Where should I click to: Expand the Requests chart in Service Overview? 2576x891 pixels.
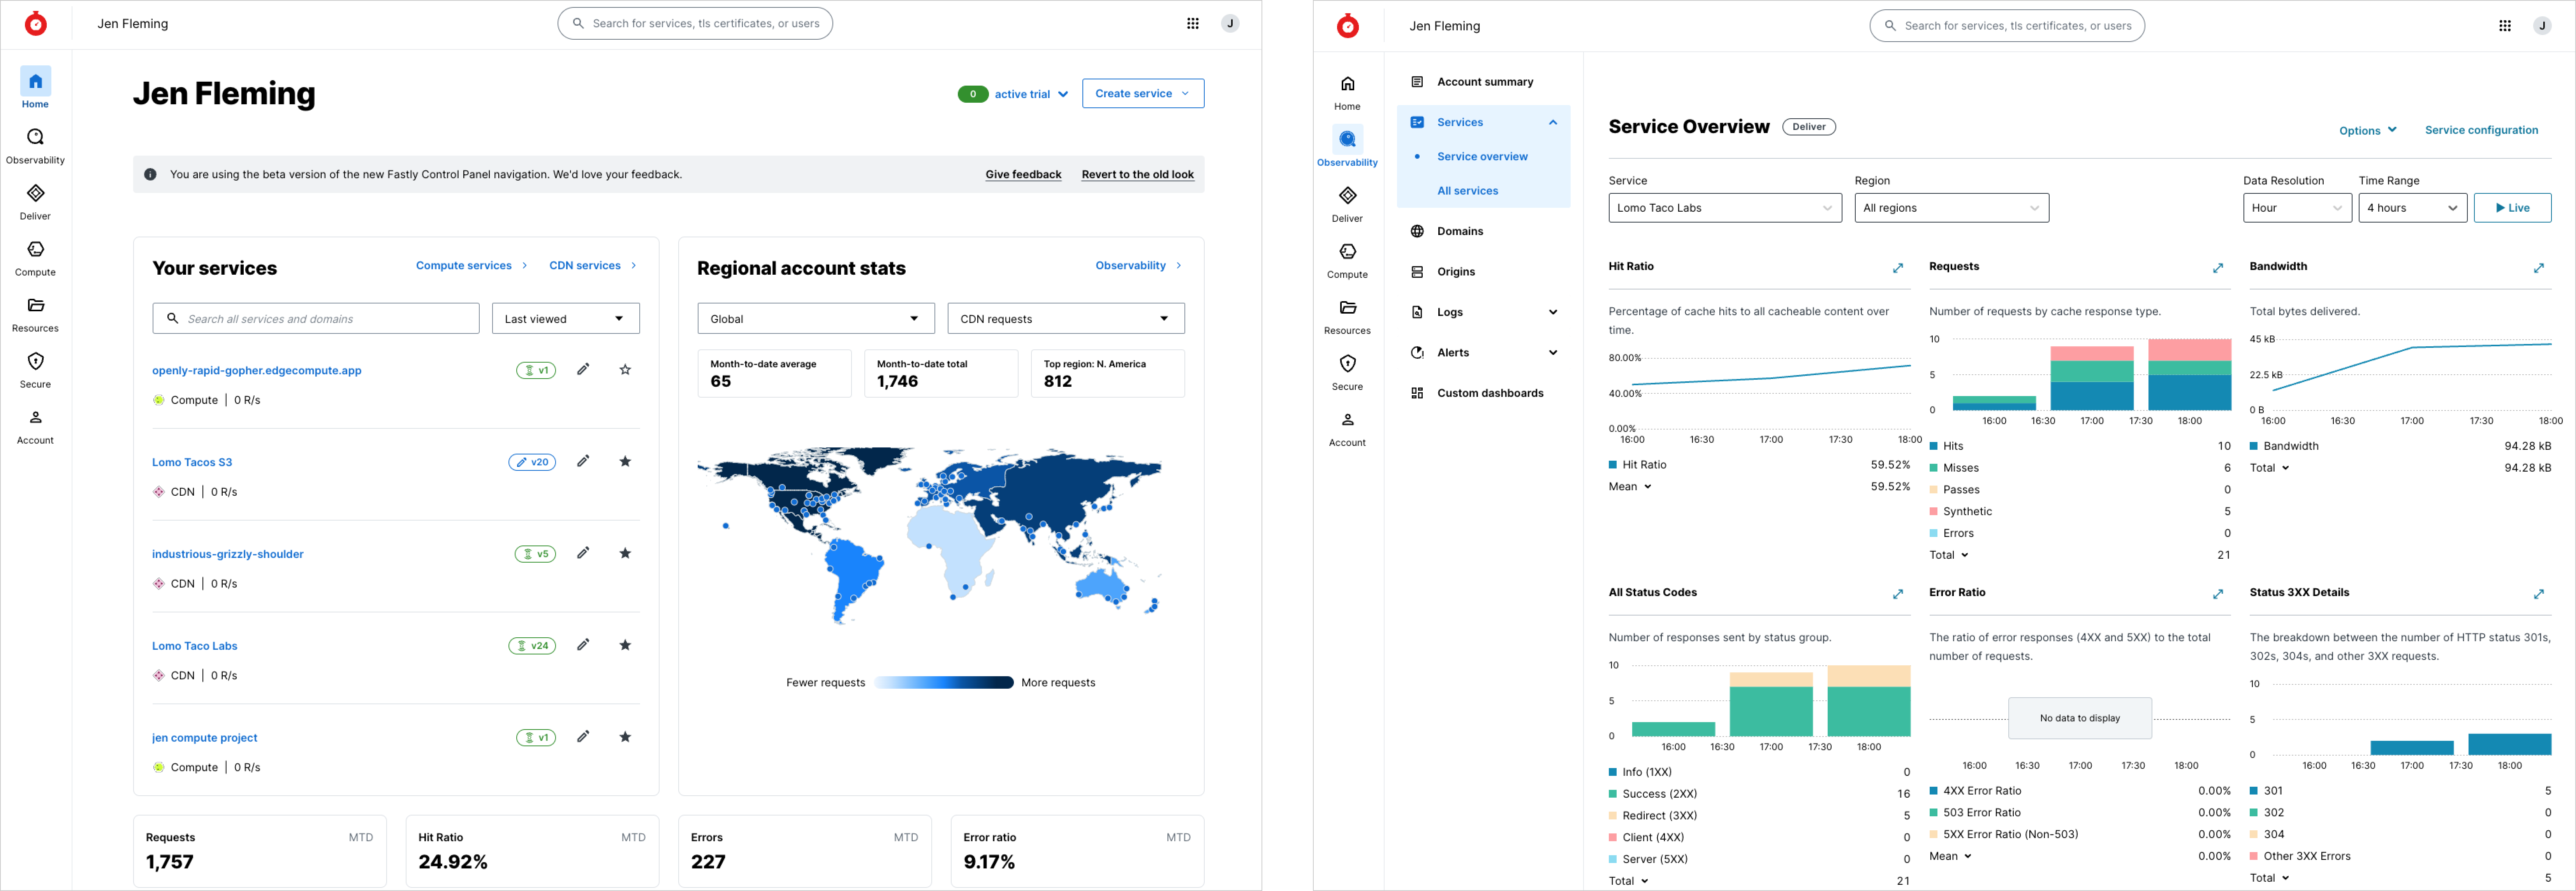[x=2218, y=268]
